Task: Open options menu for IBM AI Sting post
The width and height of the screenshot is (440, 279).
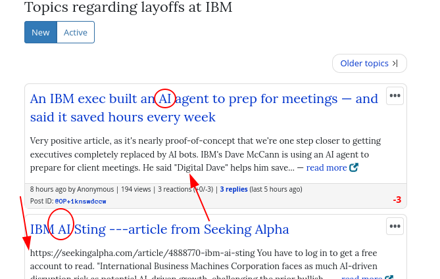Action: point(395,226)
